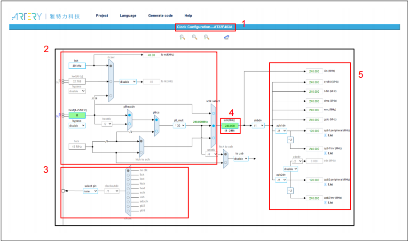Select sclk on clkout mux
The image size is (409, 242).
click(x=128, y=193)
